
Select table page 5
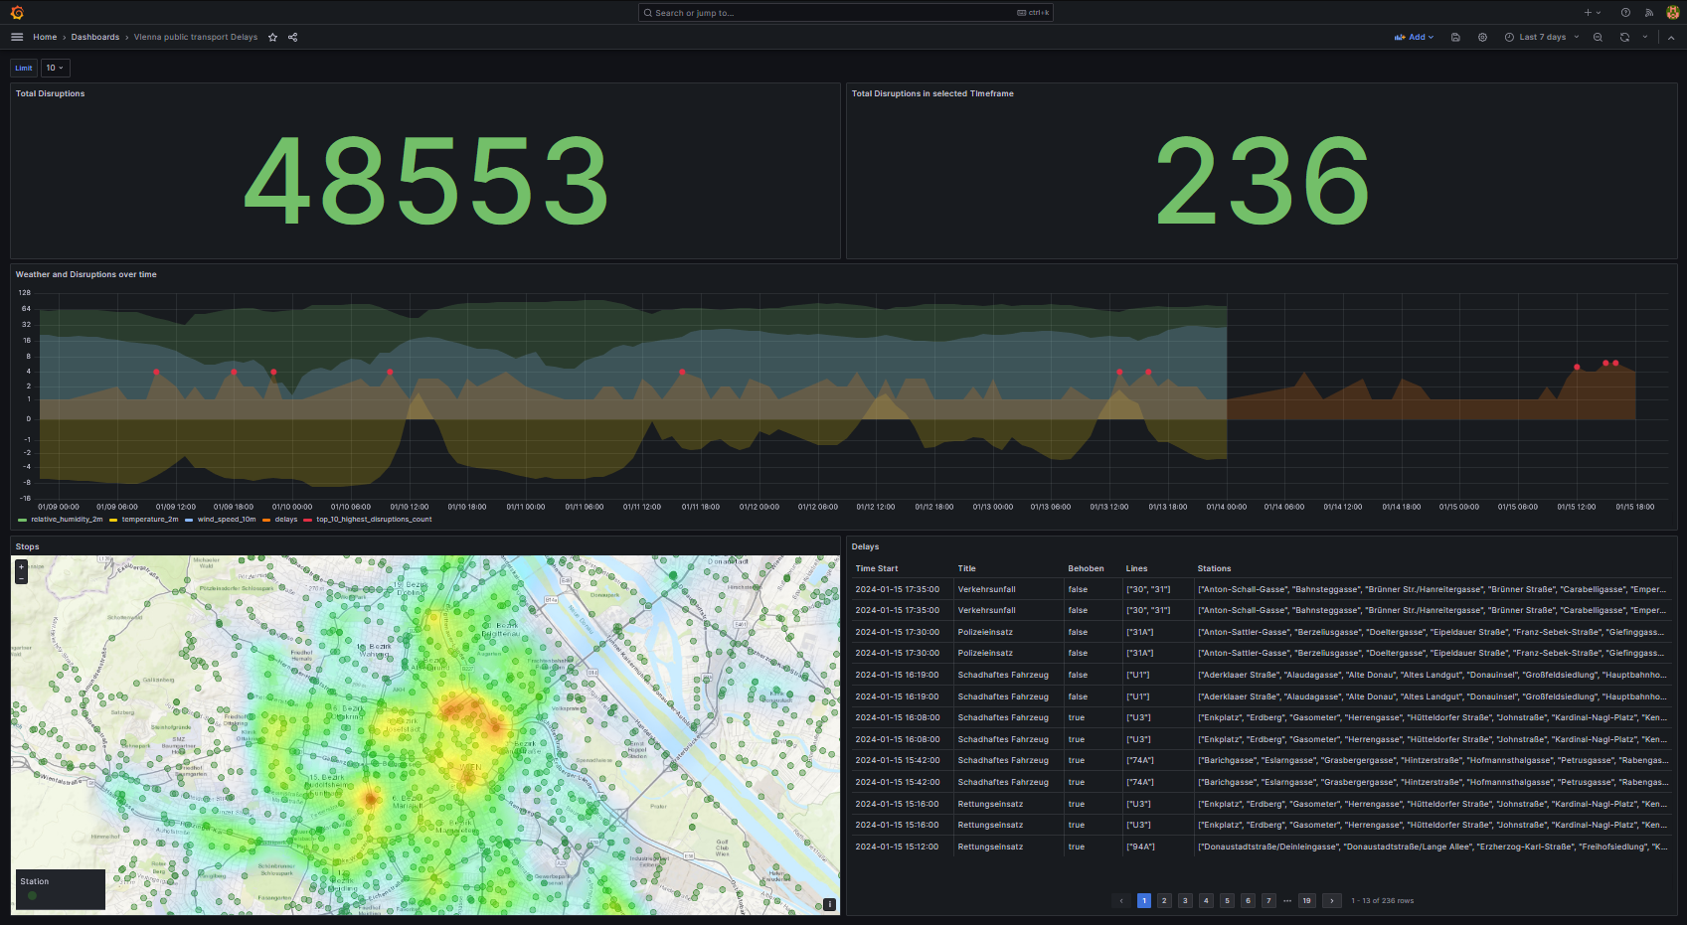point(1227,900)
